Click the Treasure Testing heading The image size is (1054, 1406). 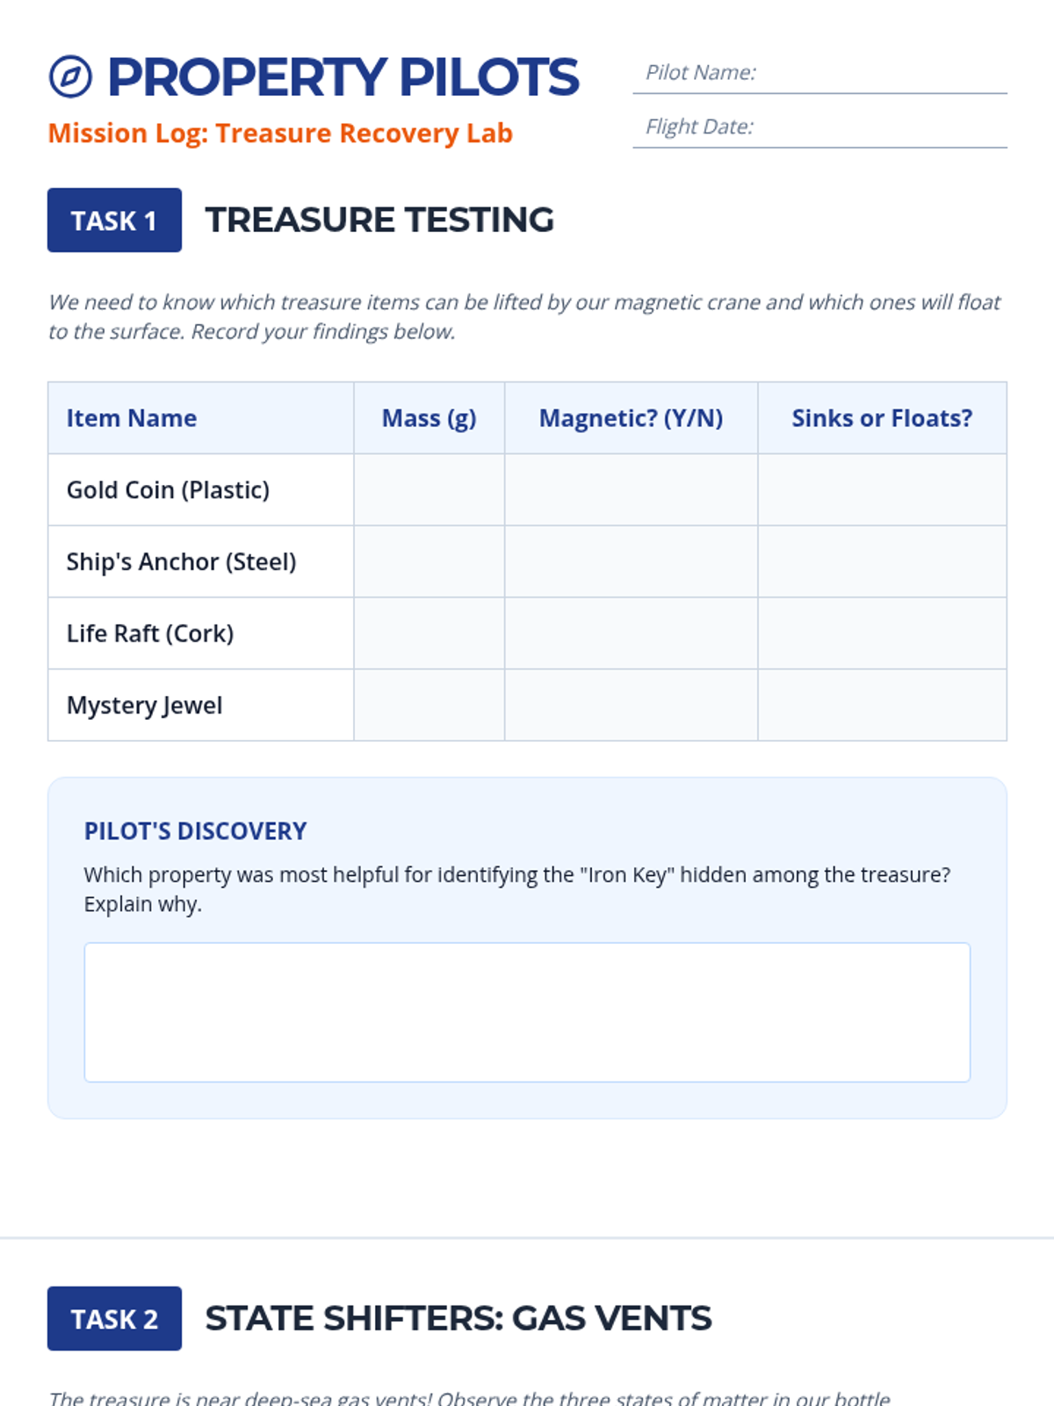(379, 220)
